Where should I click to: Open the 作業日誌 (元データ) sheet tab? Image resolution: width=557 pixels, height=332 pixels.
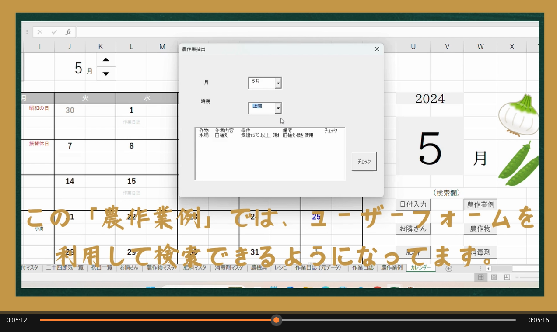(318, 267)
